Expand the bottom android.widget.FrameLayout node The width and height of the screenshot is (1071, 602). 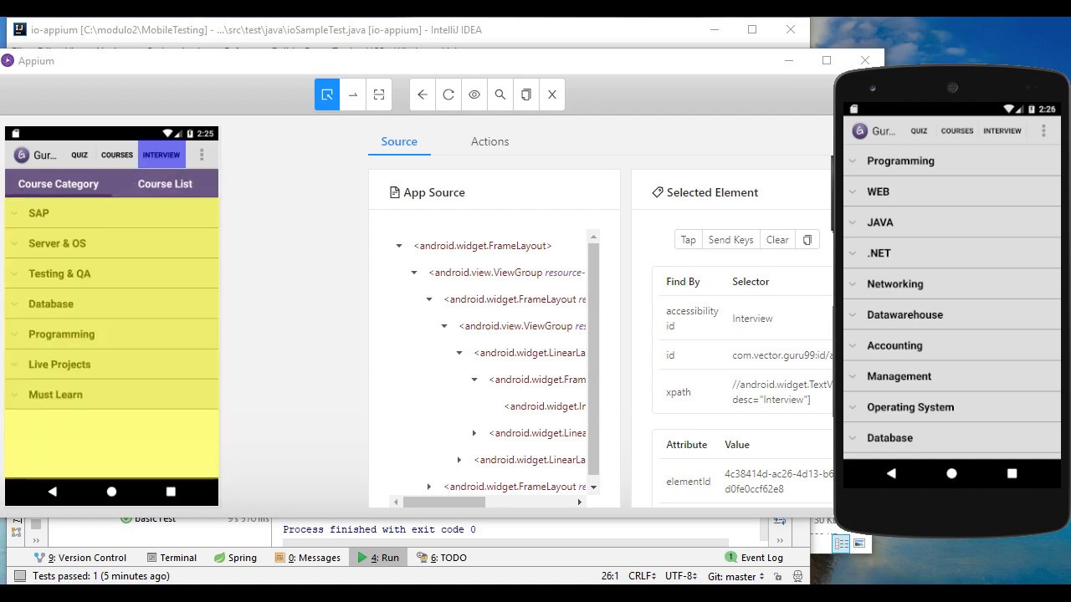pos(429,487)
